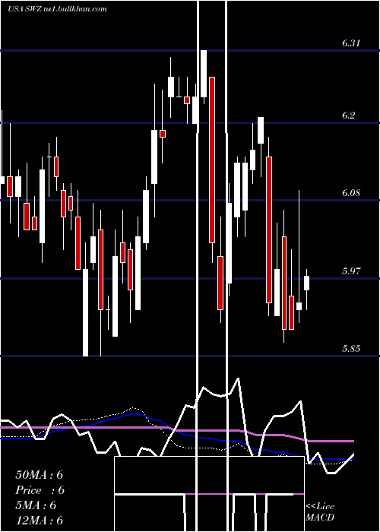Click the 6.2 price level label
The image size is (380, 532).
tap(348, 115)
